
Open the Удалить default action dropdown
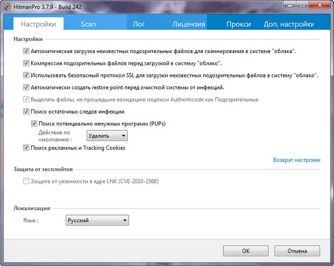[x=107, y=136]
